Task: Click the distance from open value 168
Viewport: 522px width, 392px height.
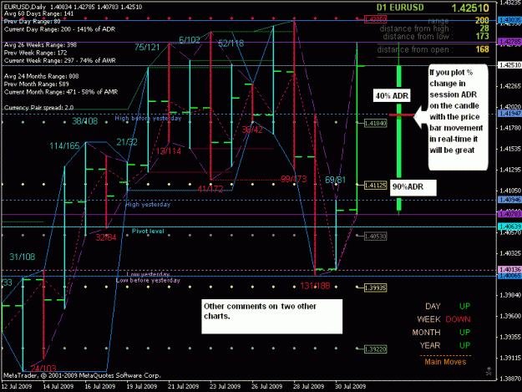Action: coord(483,49)
